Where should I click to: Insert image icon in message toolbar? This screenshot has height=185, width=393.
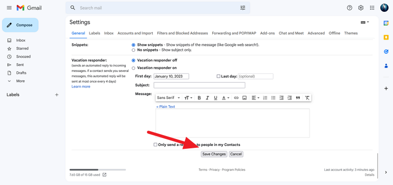[244, 98]
